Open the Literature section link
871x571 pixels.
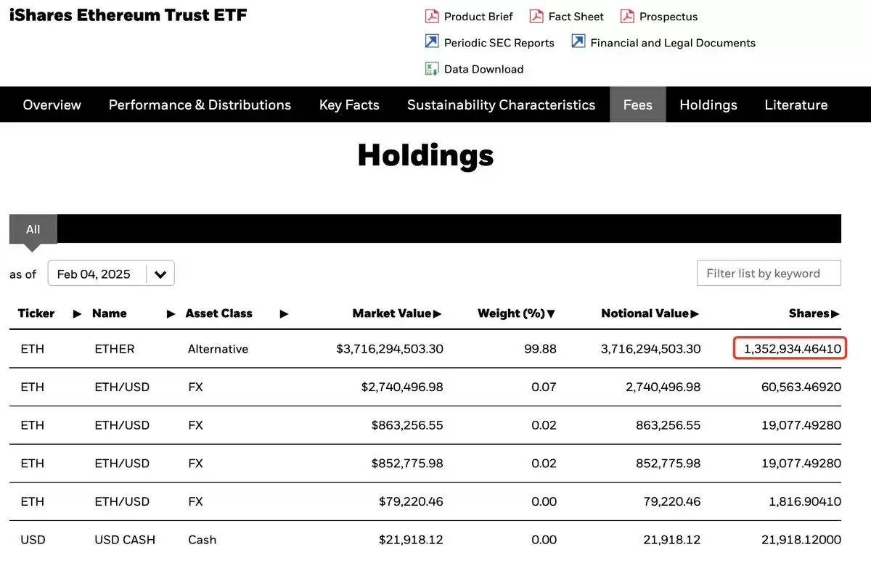click(796, 104)
